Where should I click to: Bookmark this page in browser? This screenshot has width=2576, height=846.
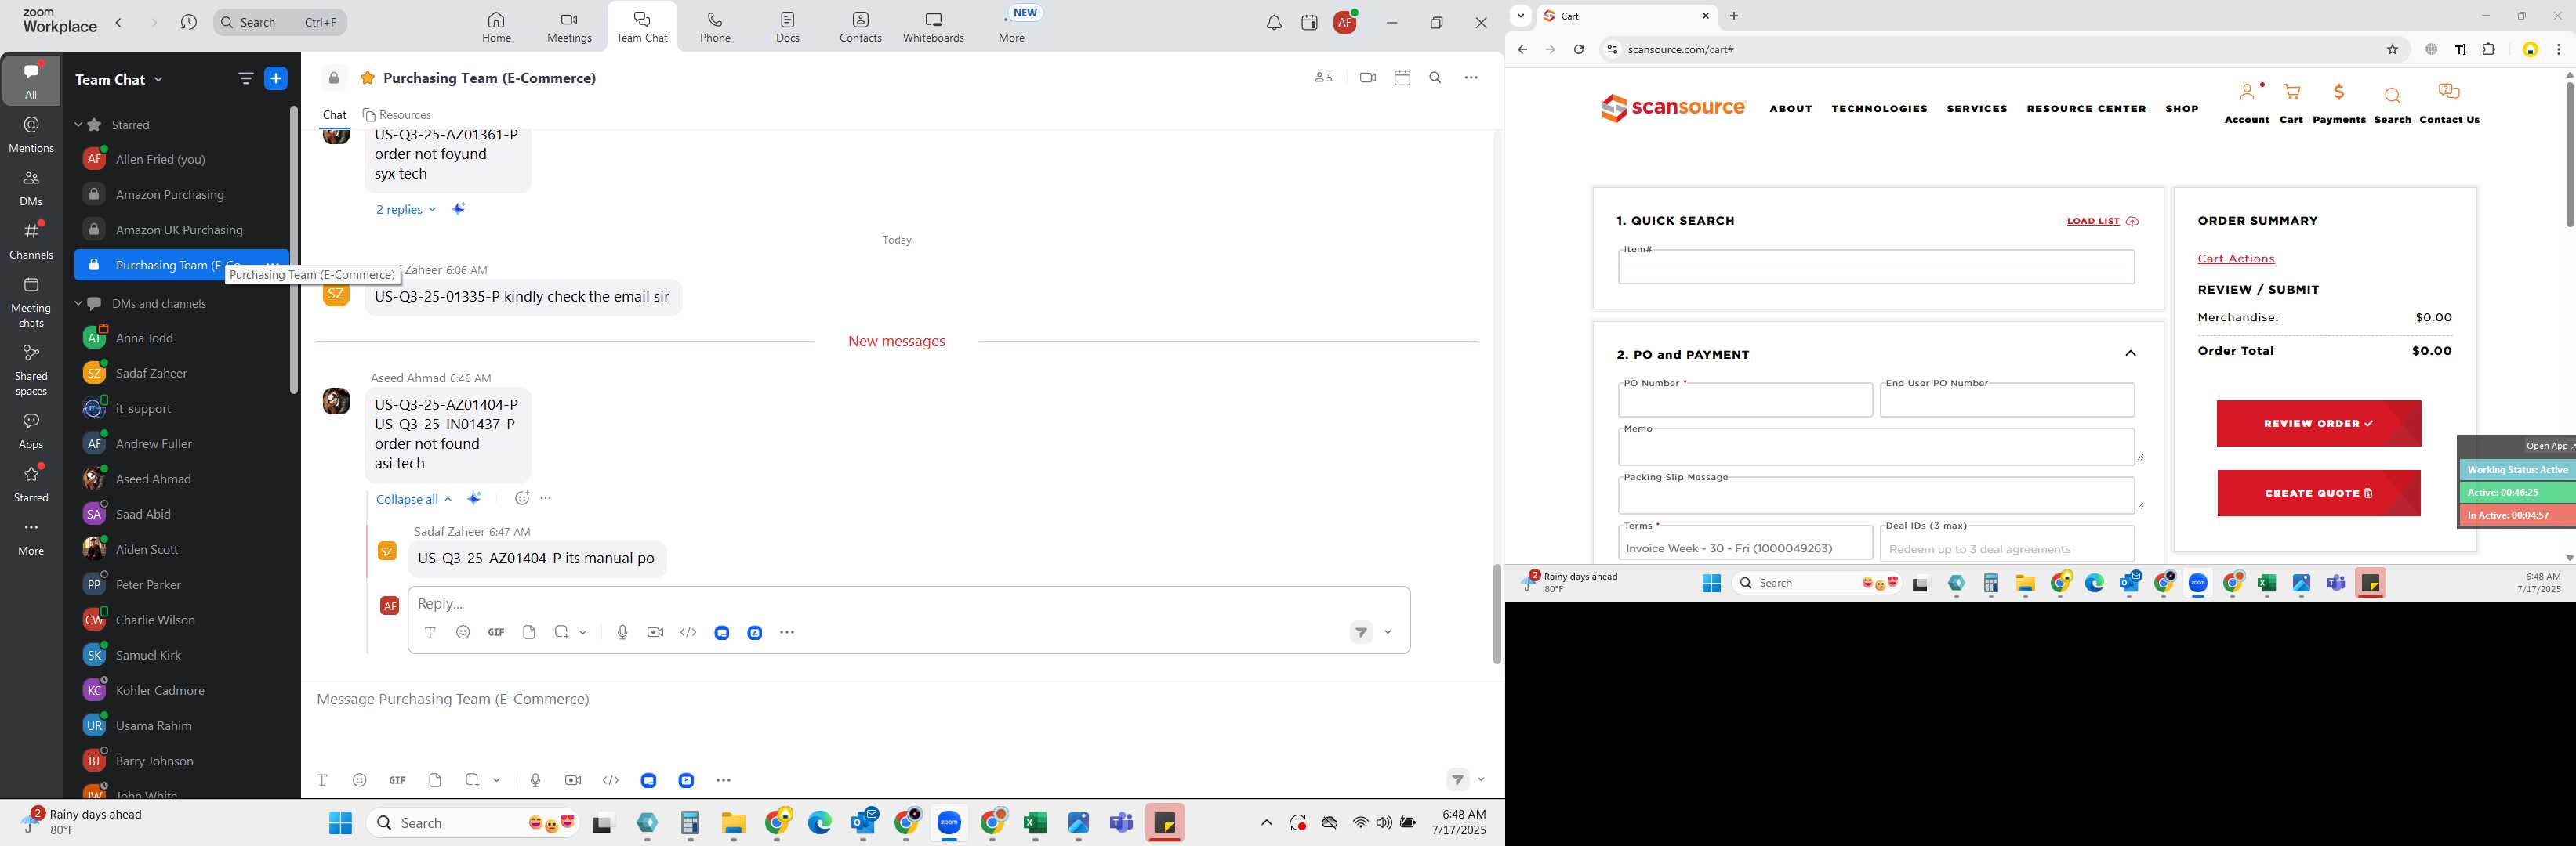tap(2392, 50)
